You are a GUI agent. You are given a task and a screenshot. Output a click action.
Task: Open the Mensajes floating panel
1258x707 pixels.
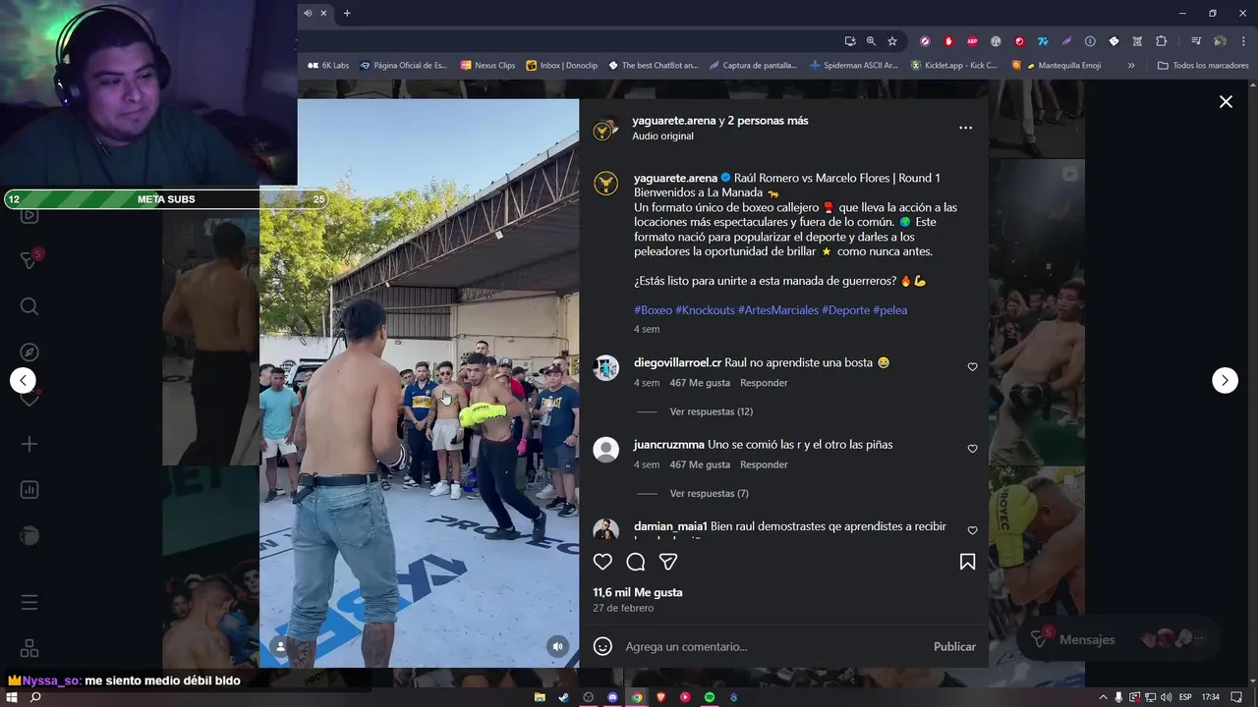1117,639
